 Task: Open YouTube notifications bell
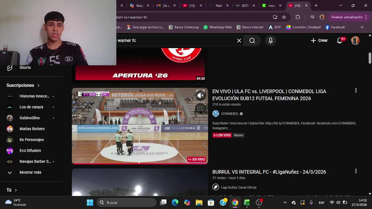(x=340, y=41)
